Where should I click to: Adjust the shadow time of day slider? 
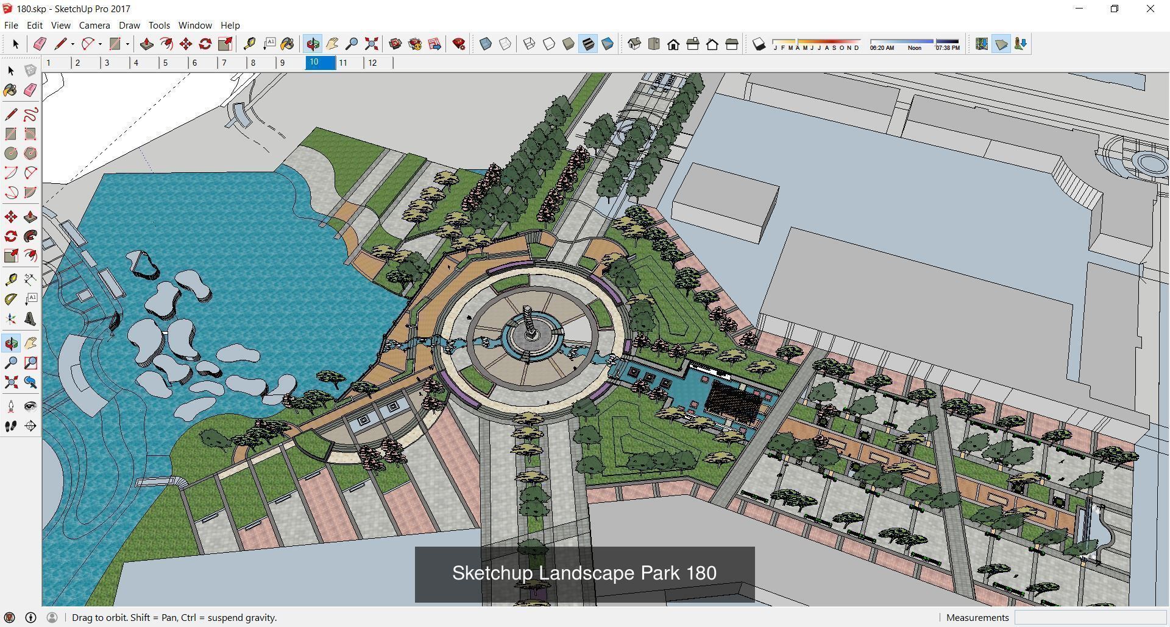tap(915, 44)
